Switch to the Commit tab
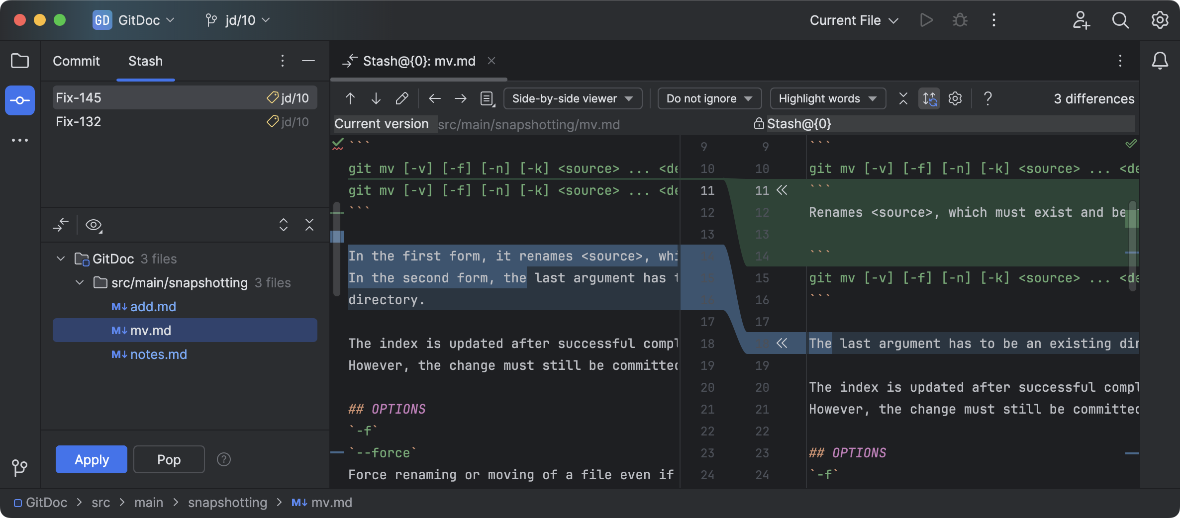The width and height of the screenshot is (1180, 518). click(76, 61)
